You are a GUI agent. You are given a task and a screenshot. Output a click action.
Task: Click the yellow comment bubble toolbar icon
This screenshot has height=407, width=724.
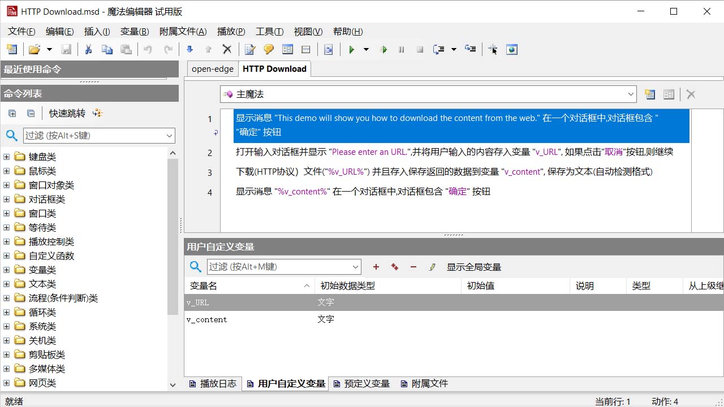click(x=268, y=49)
